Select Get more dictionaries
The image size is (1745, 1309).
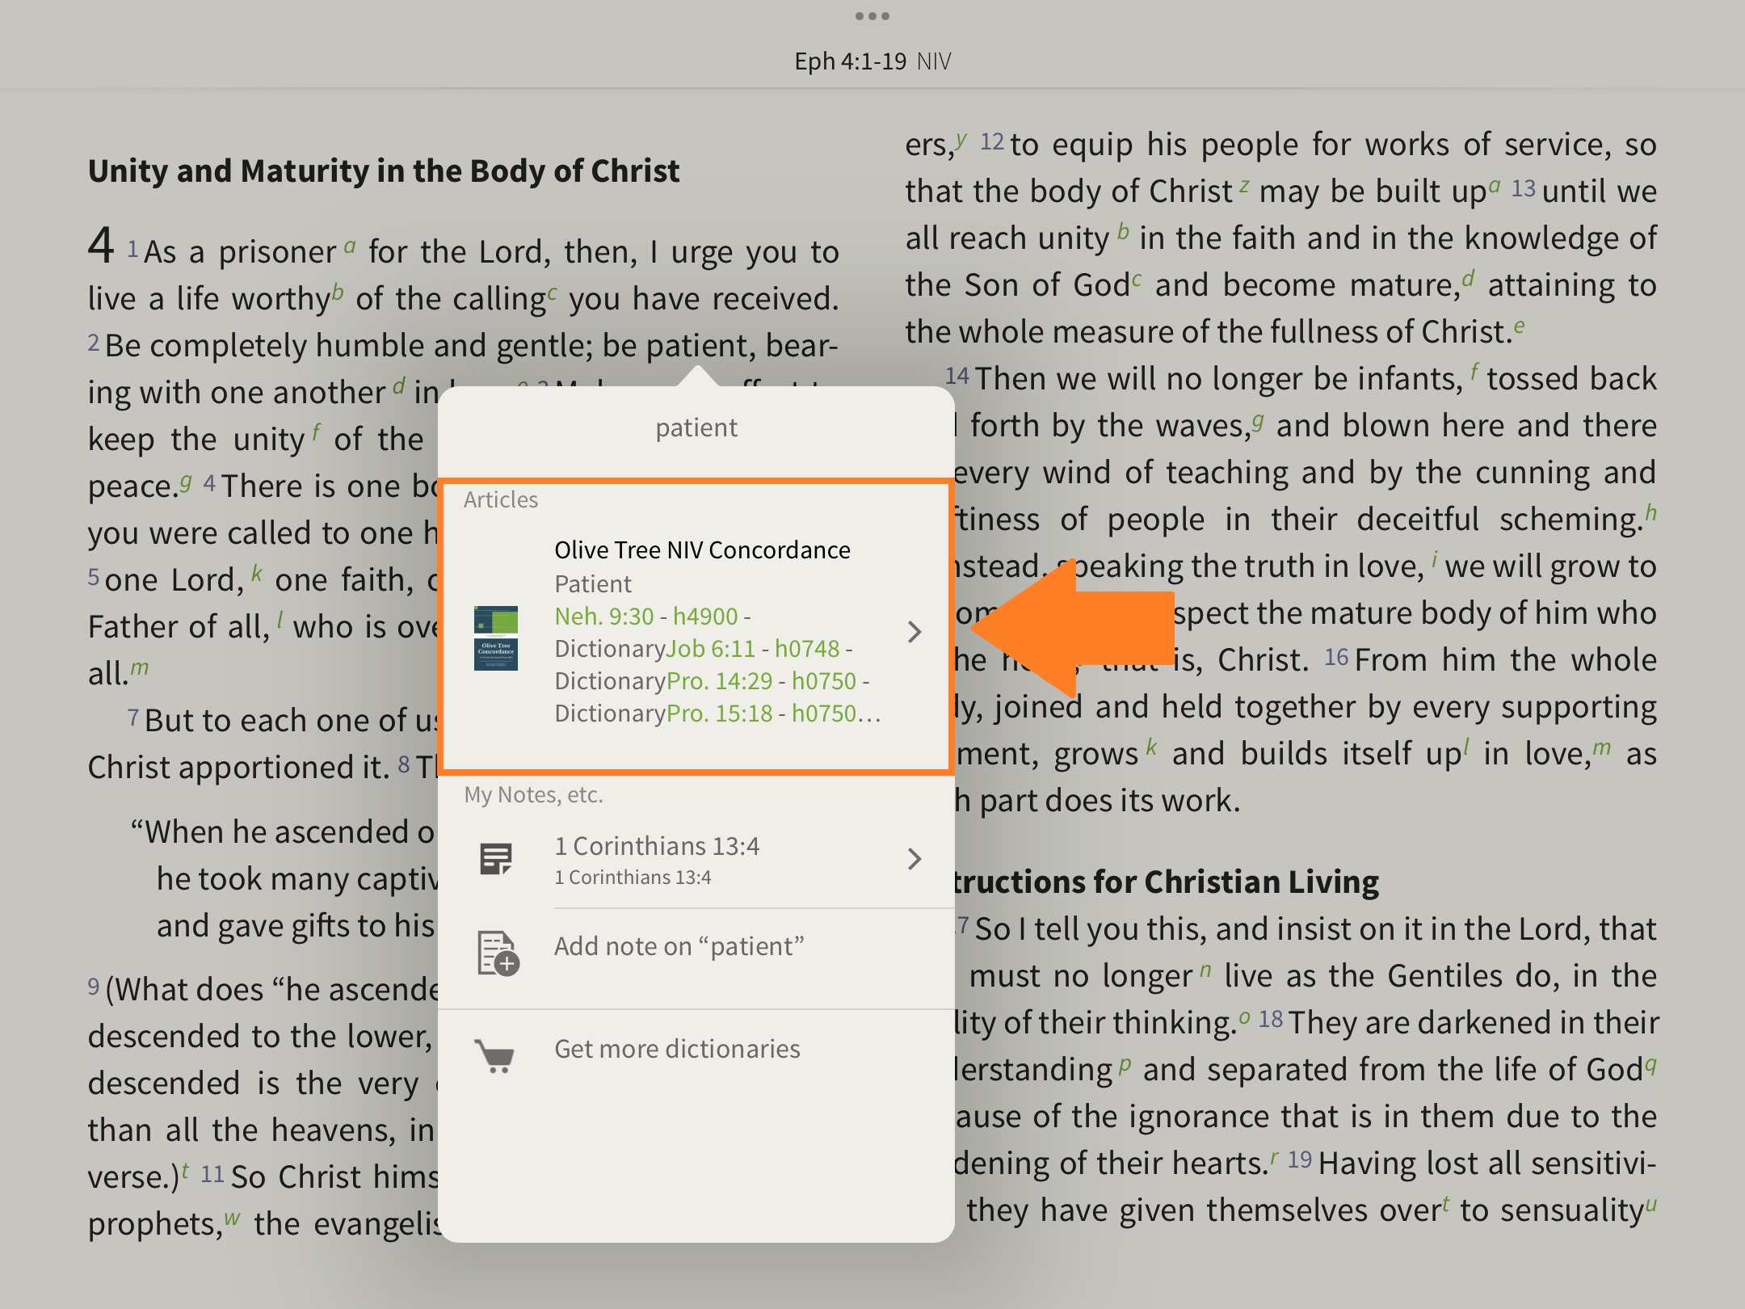677,1049
